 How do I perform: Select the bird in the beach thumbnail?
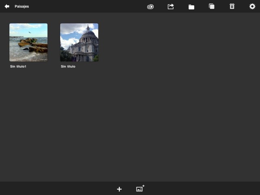point(30,32)
